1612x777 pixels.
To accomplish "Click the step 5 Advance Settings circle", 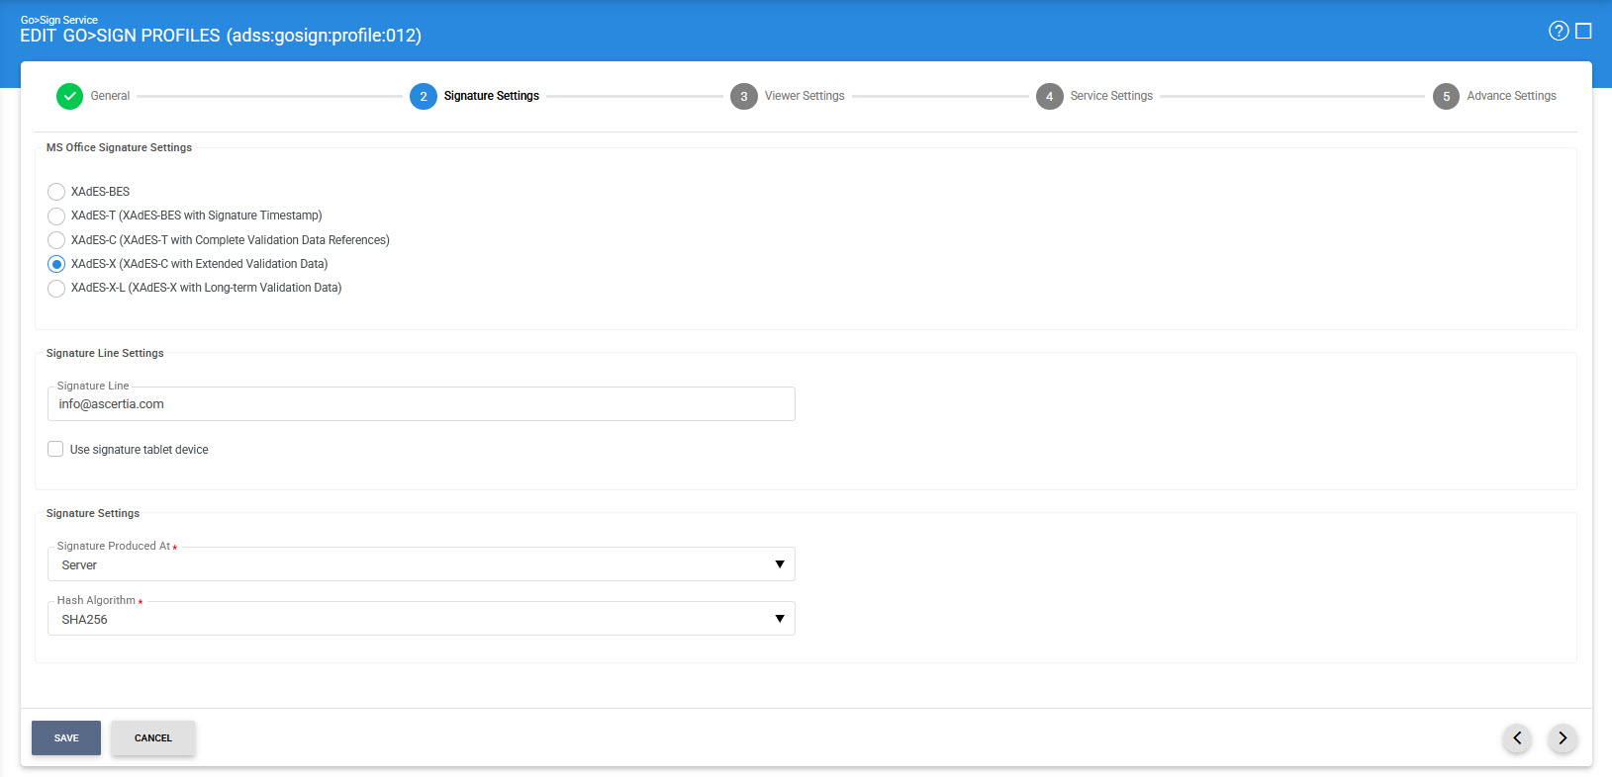I will coord(1446,97).
